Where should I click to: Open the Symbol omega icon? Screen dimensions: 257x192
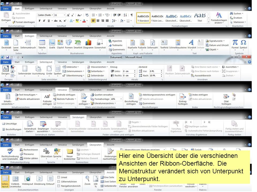pos(243,43)
